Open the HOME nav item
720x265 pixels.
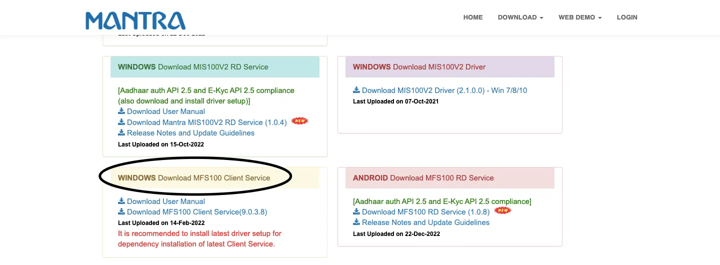pyautogui.click(x=473, y=17)
